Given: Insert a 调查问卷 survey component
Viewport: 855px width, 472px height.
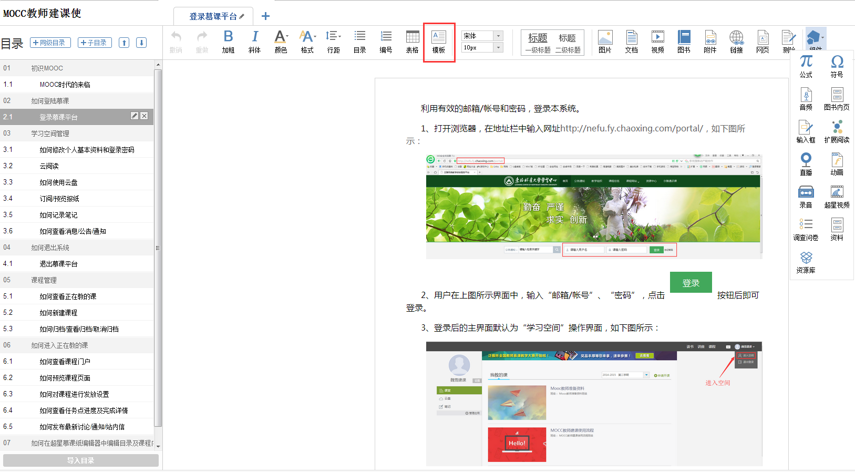Looking at the screenshot, I should pos(806,229).
